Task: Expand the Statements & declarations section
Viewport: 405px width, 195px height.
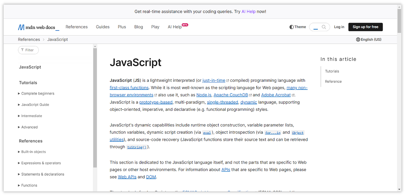Action: click(43, 174)
